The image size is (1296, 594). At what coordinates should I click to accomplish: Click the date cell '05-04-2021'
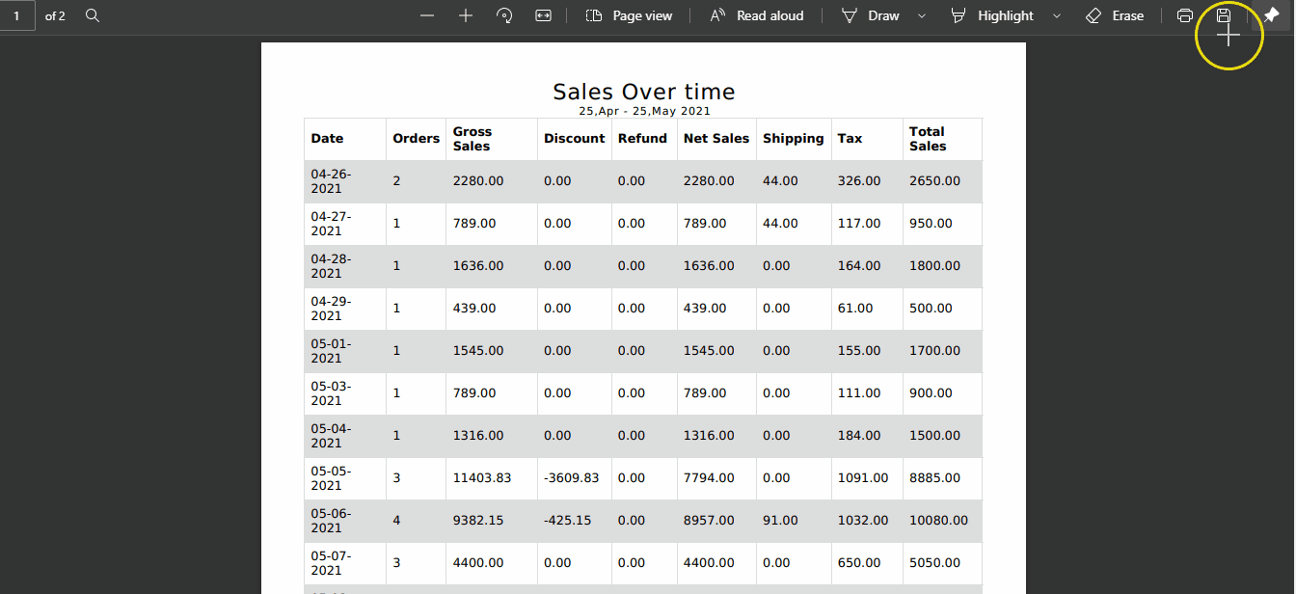pyautogui.click(x=331, y=436)
